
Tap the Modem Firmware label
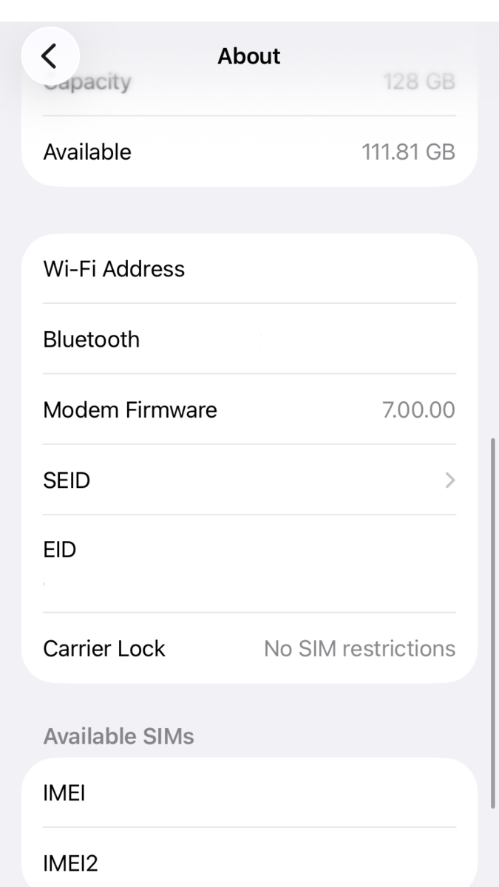[x=130, y=409]
